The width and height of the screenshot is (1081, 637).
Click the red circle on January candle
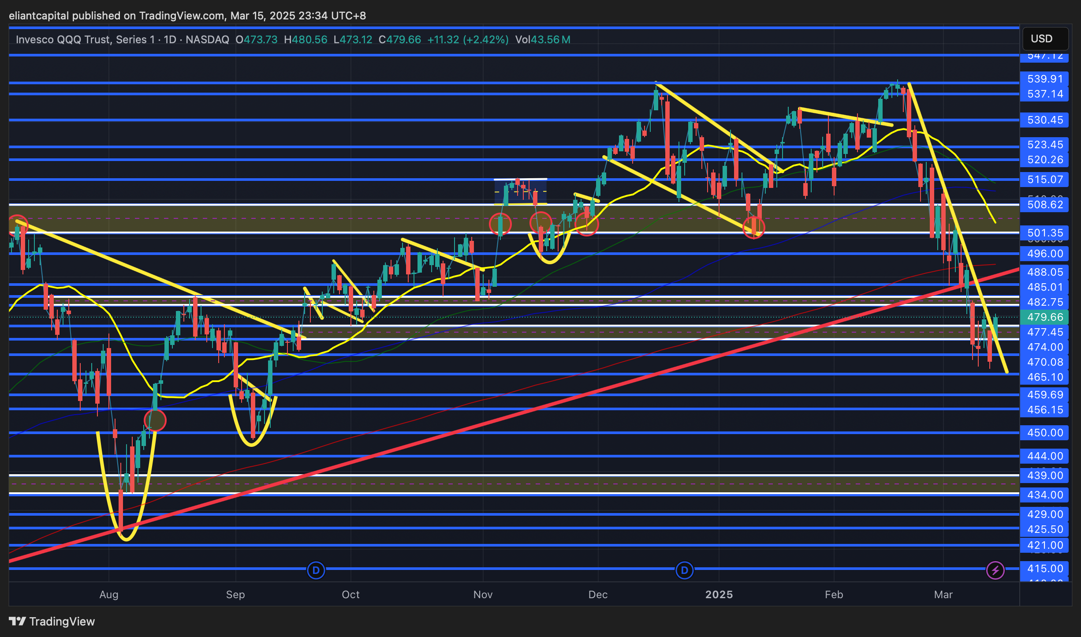click(753, 227)
